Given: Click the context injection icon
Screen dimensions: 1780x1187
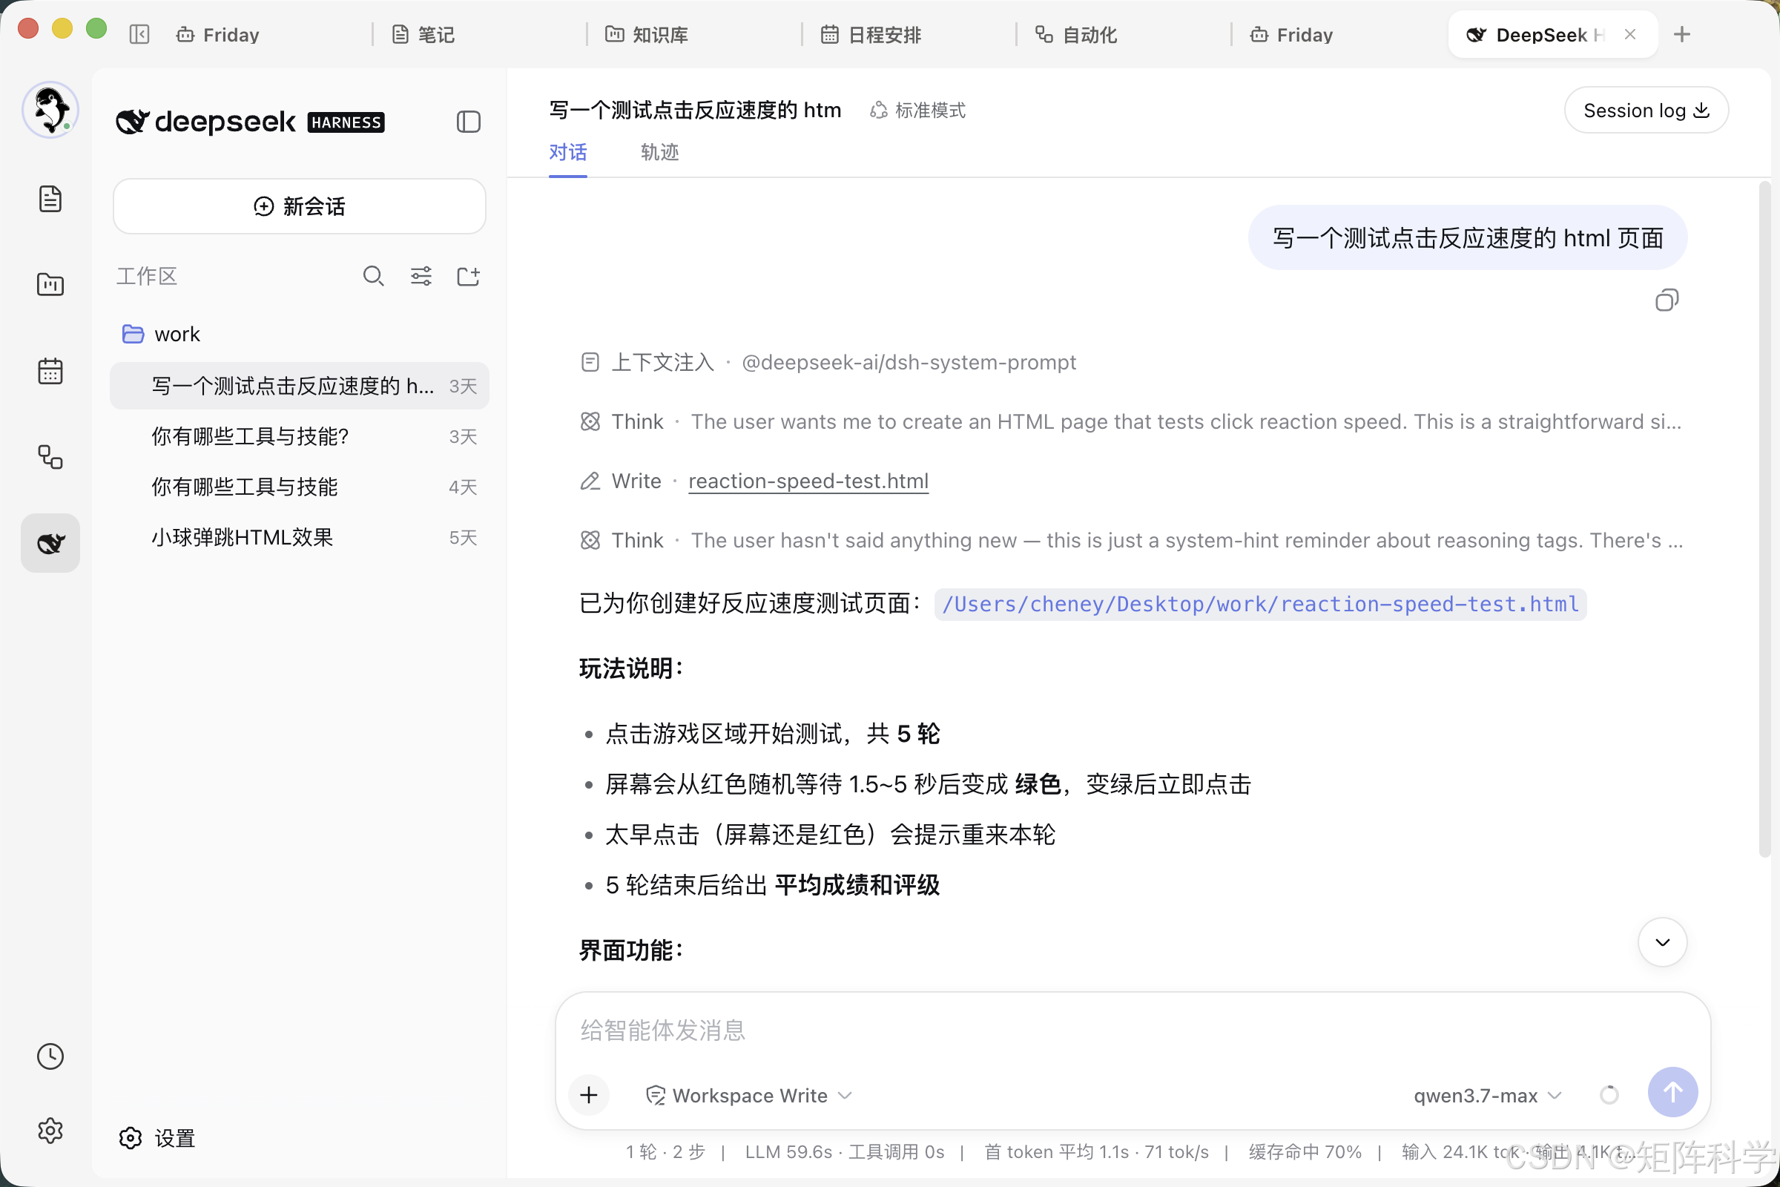Looking at the screenshot, I should pos(590,362).
